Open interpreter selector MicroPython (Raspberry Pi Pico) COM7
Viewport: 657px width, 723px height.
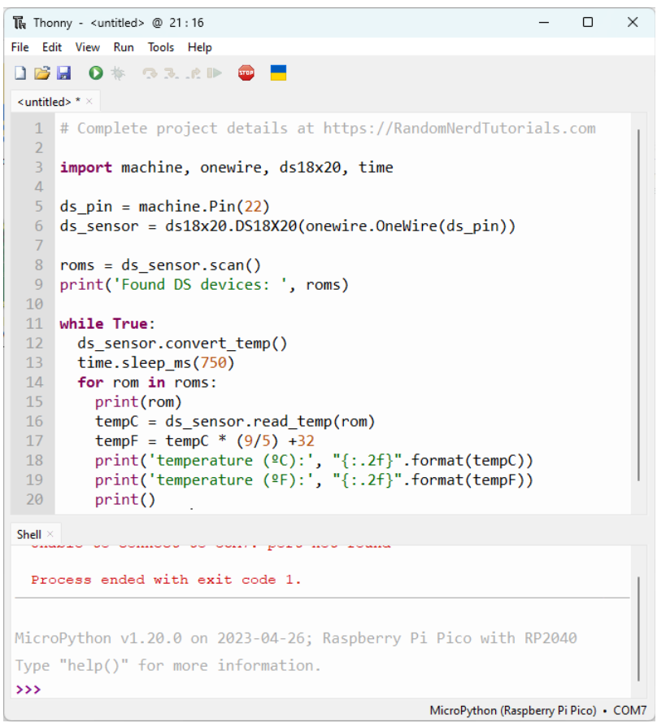[x=537, y=711]
